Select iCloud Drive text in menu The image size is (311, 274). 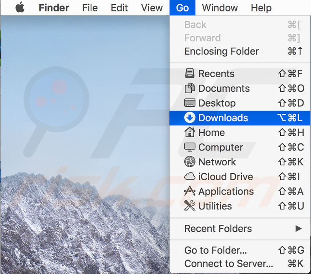[x=226, y=177]
